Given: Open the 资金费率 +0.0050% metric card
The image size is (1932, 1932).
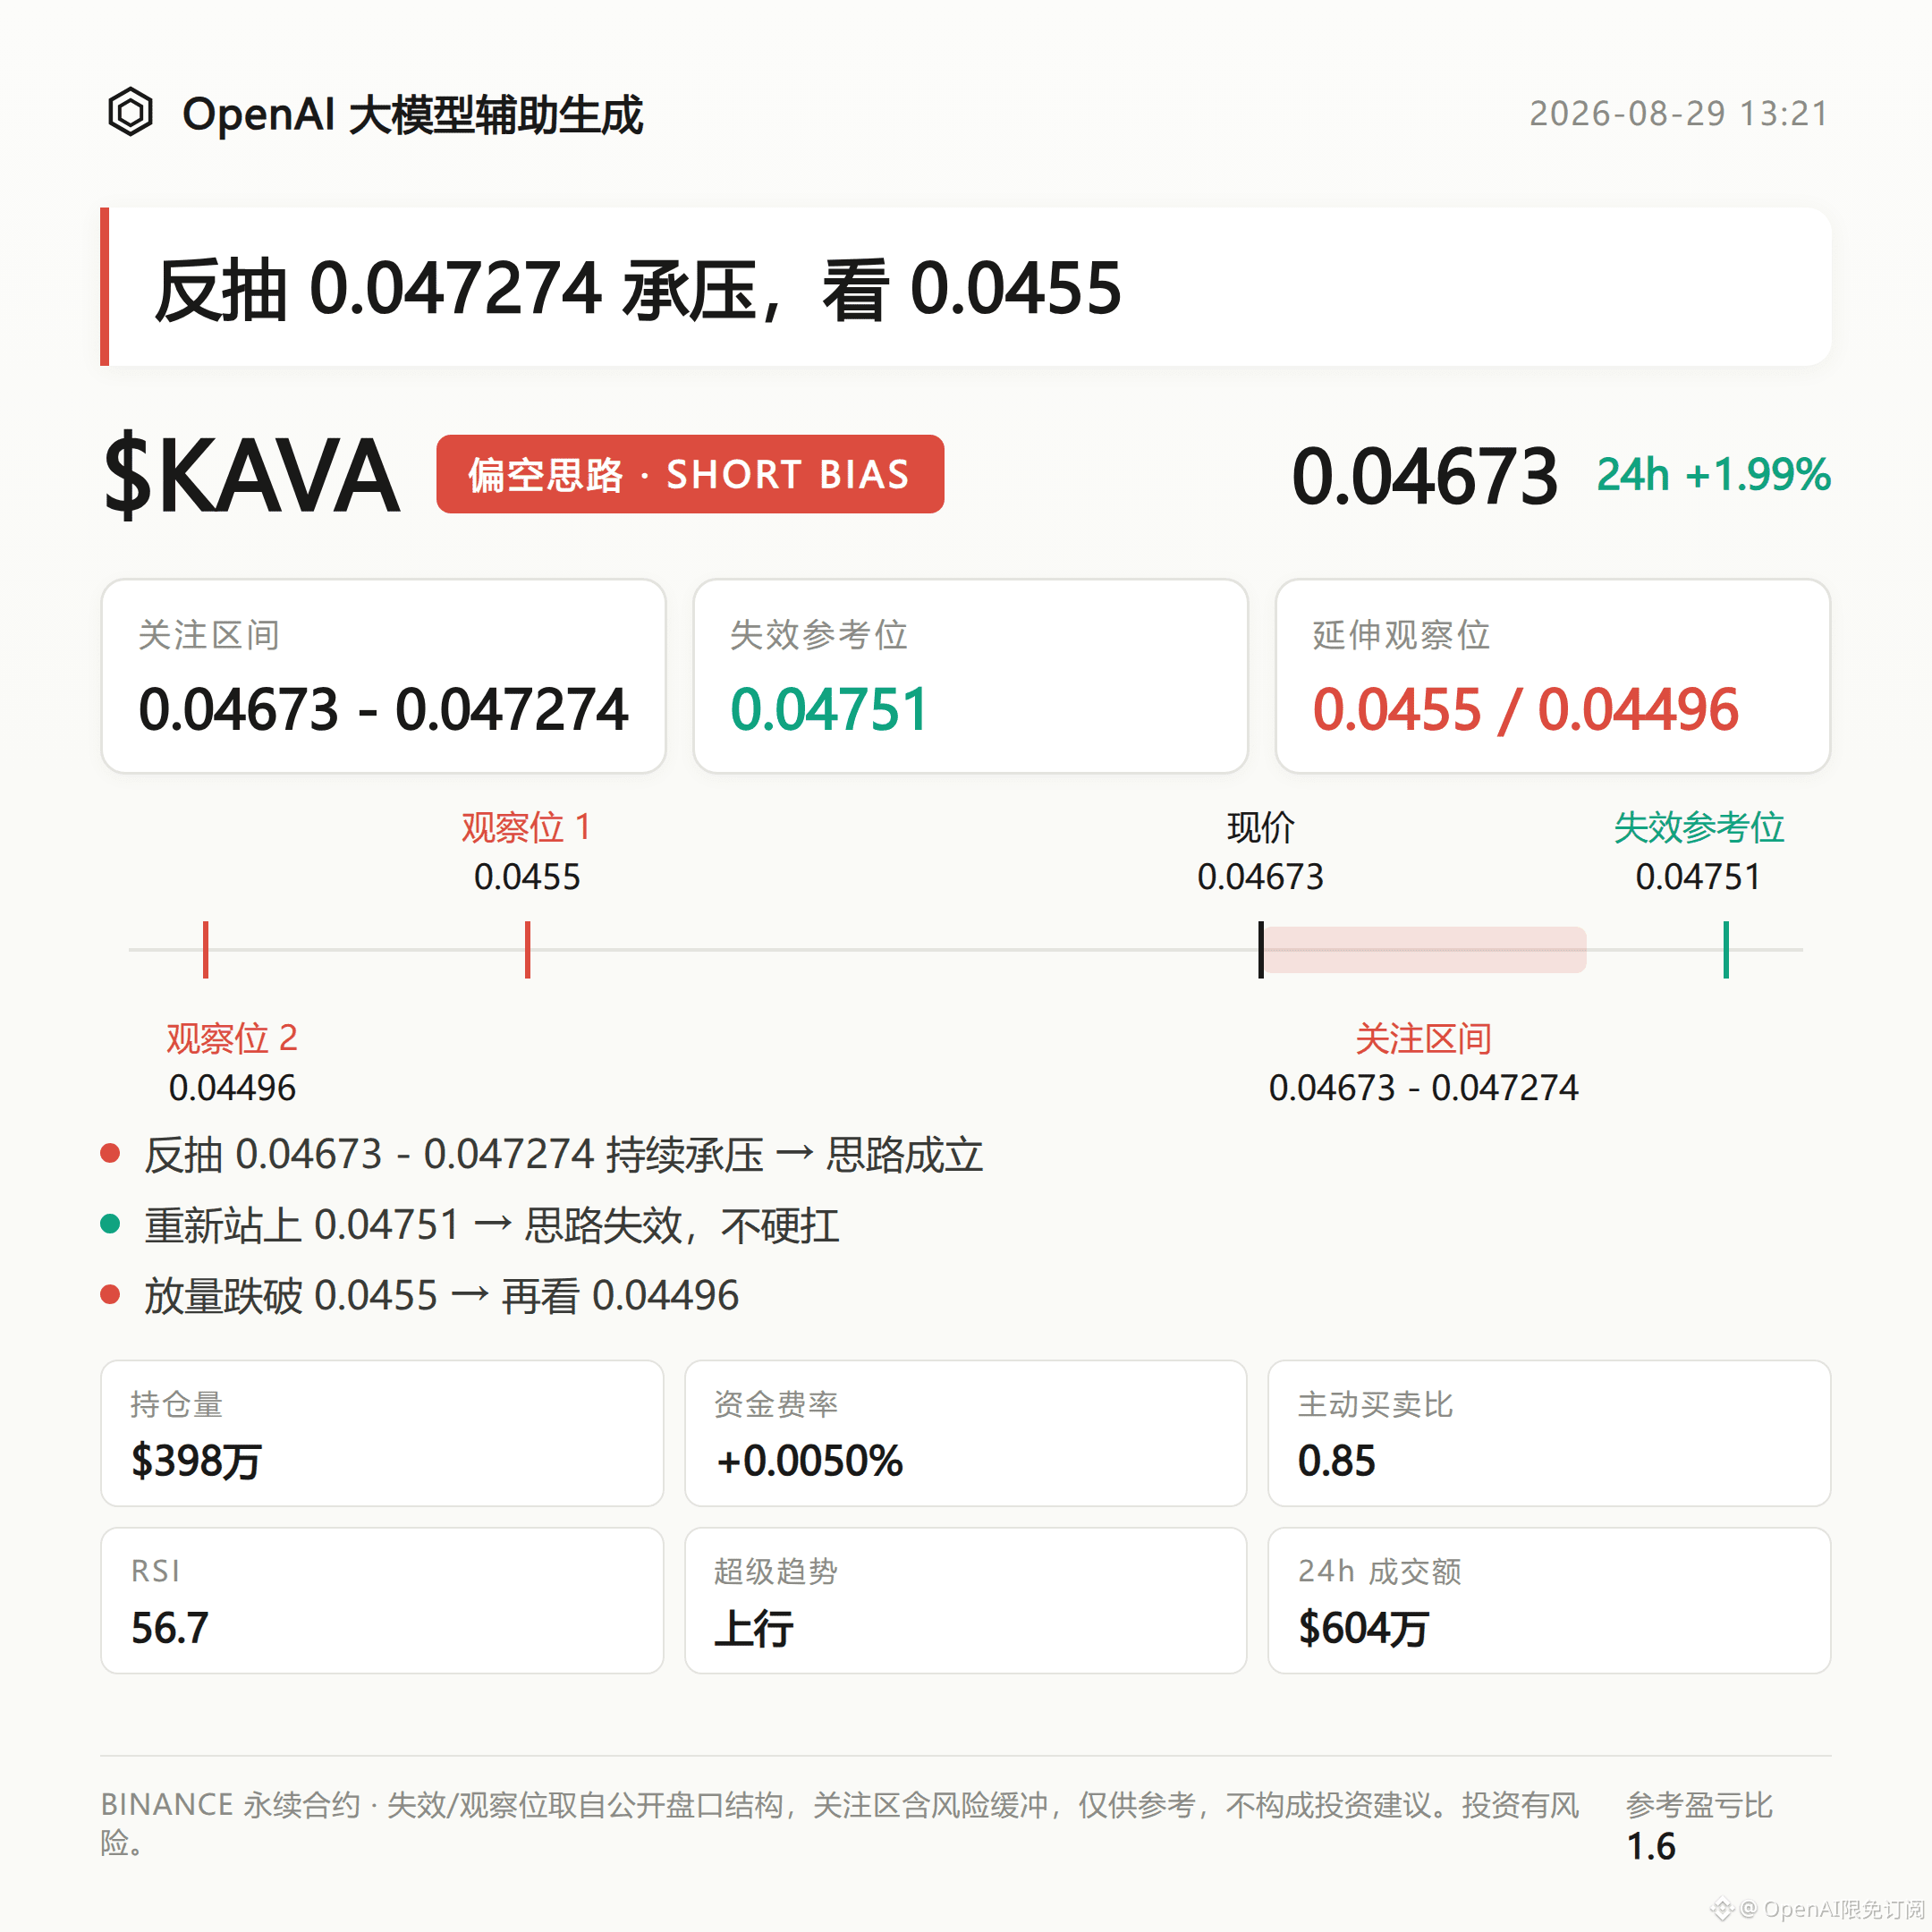Looking at the screenshot, I should tap(966, 1433).
